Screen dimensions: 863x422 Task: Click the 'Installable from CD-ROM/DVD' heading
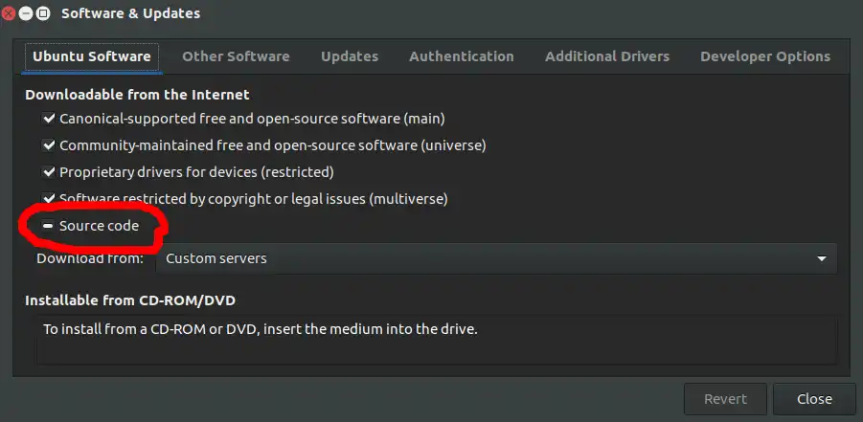tap(130, 300)
